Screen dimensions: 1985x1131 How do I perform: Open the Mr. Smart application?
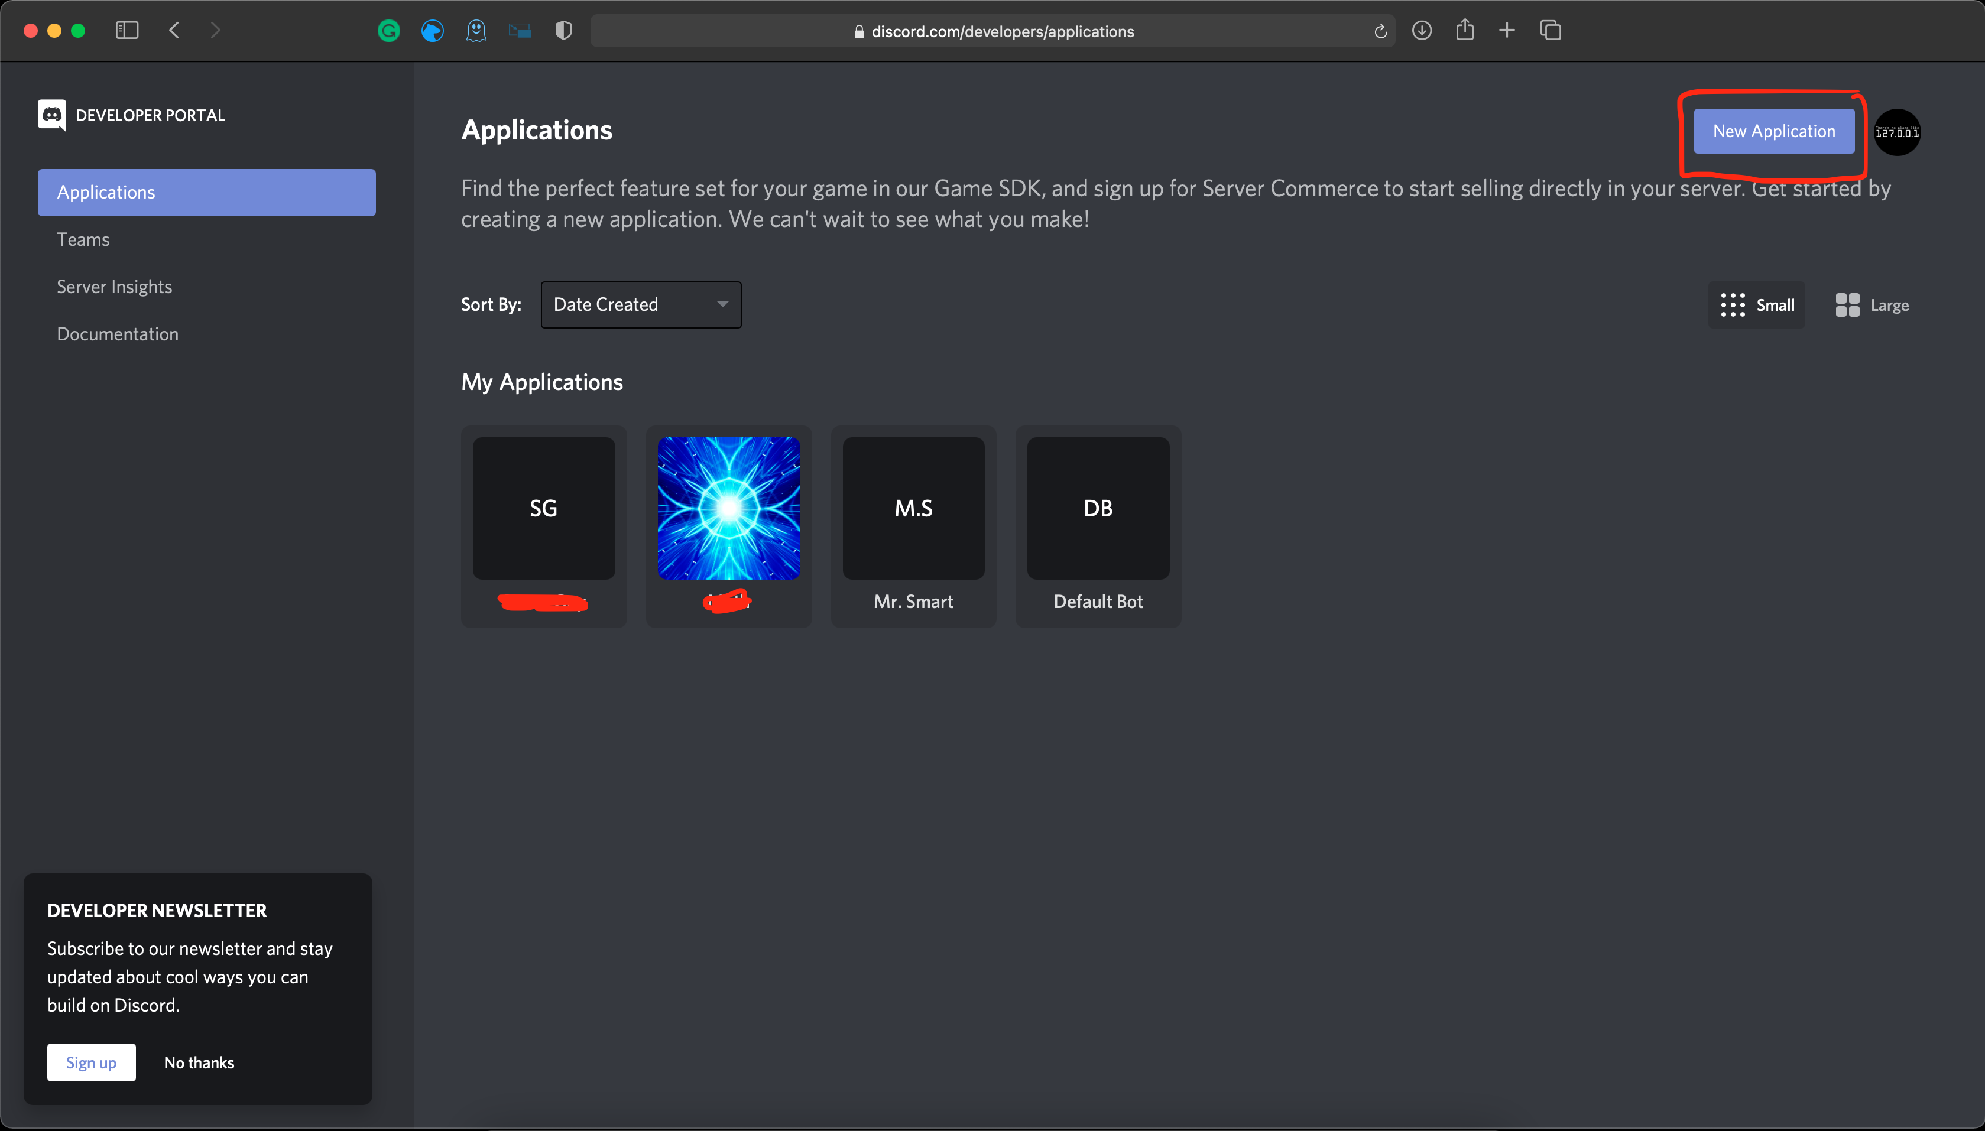pos(912,525)
